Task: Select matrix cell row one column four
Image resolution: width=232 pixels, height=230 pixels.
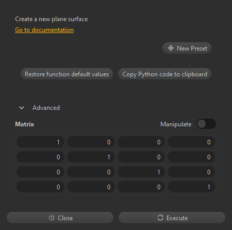Action: point(191,142)
